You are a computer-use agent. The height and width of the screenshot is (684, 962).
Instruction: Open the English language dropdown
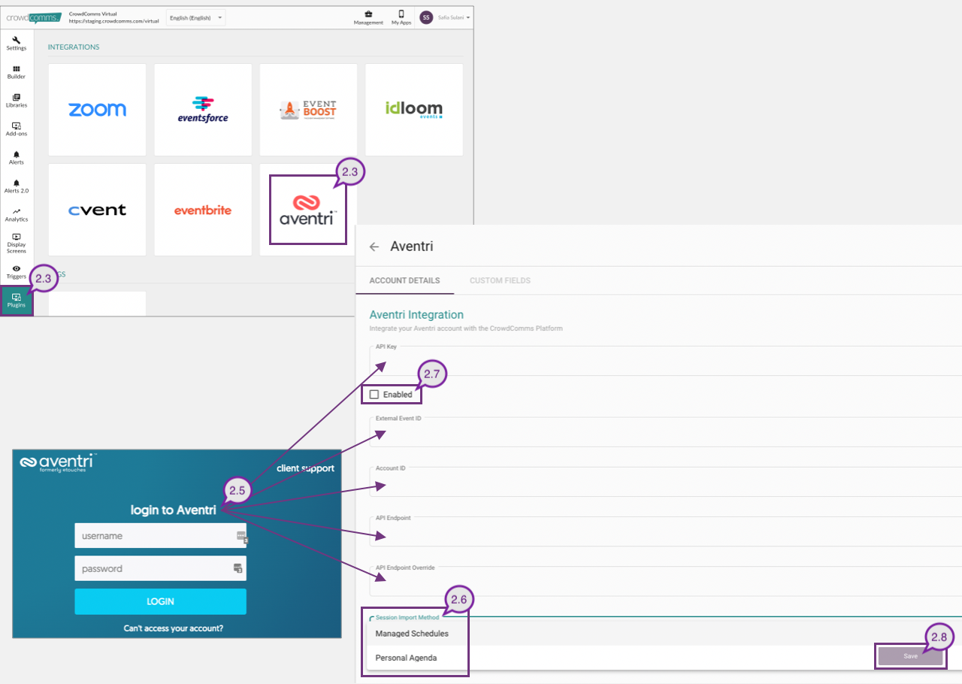click(195, 17)
